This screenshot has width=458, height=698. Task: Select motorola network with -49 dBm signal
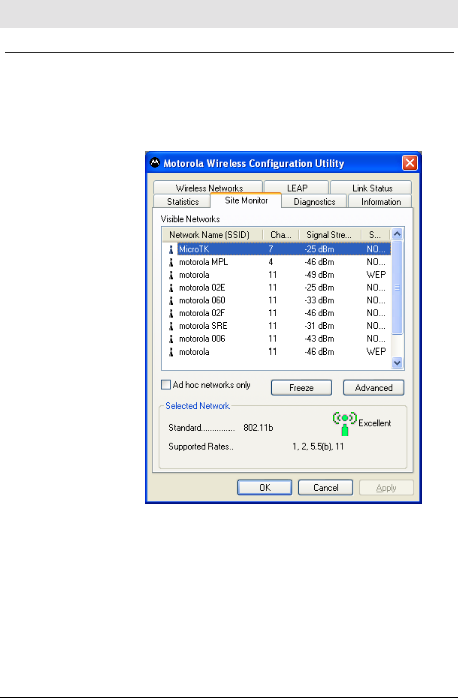click(x=276, y=275)
